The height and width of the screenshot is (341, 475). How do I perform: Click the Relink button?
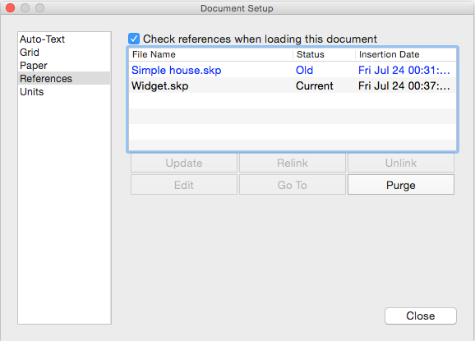(293, 163)
